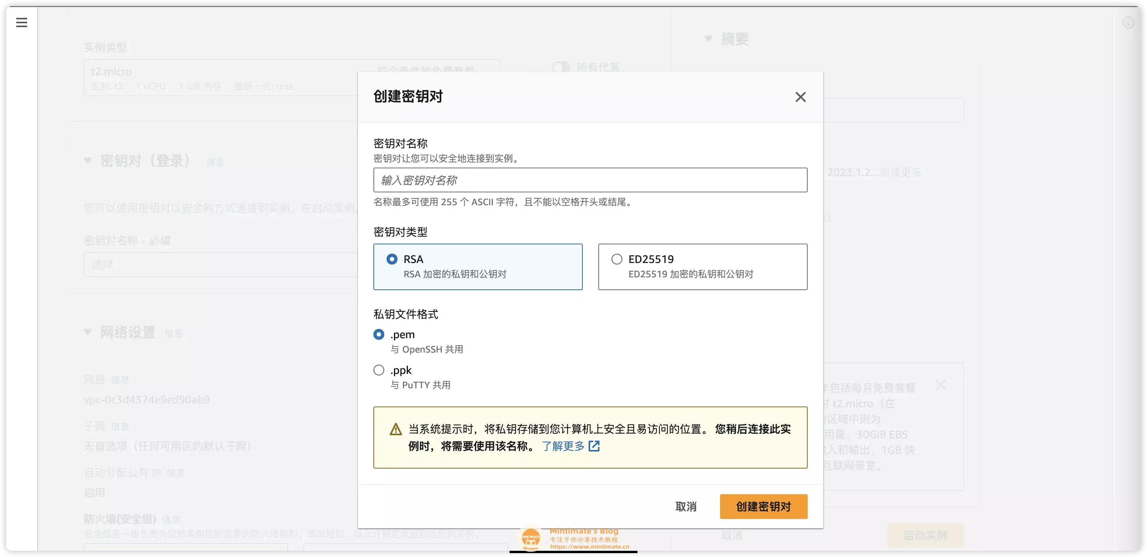The image size is (1147, 557).
Task: Collapse the 网络设置 section
Action: click(88, 332)
